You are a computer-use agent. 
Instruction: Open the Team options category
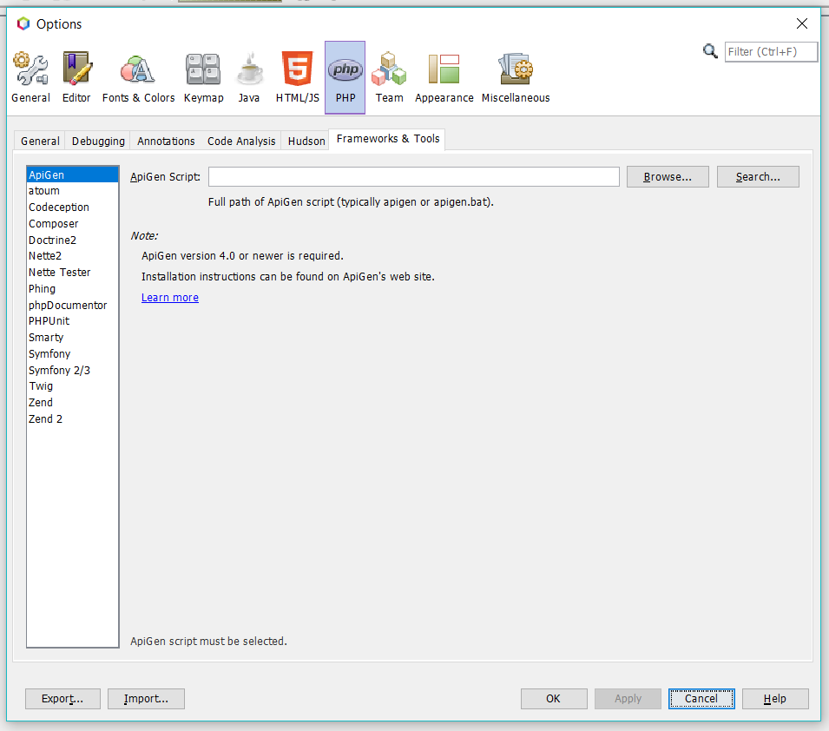(389, 77)
